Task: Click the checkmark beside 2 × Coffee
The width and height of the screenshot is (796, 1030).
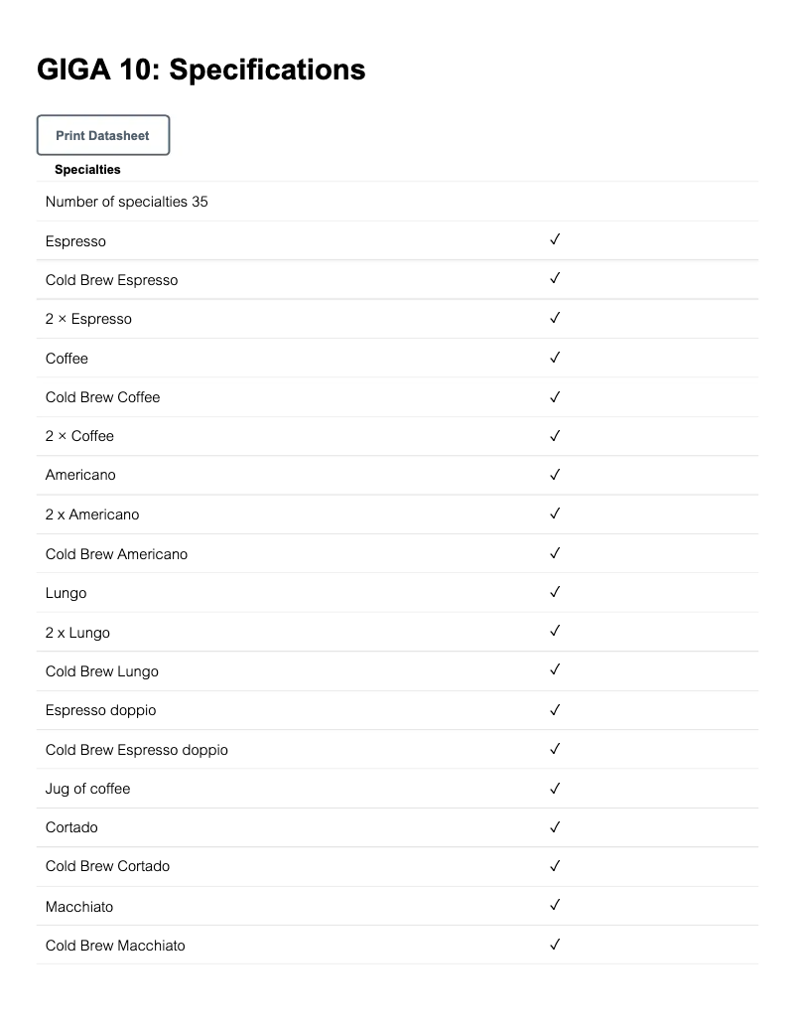Action: 555,435
